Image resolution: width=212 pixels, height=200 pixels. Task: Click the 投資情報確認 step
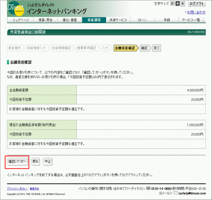coord(63,48)
